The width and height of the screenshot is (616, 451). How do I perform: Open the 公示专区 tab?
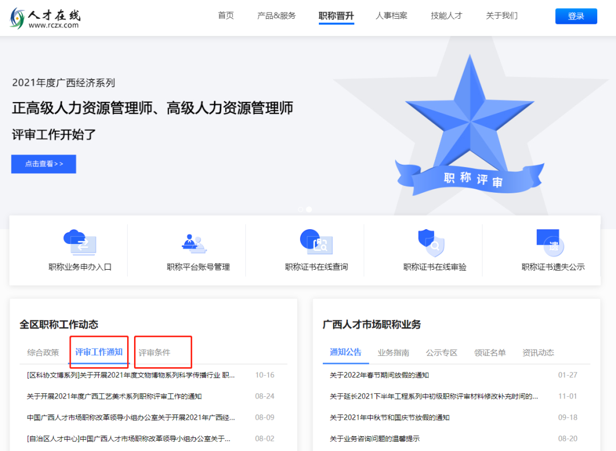[x=441, y=352]
